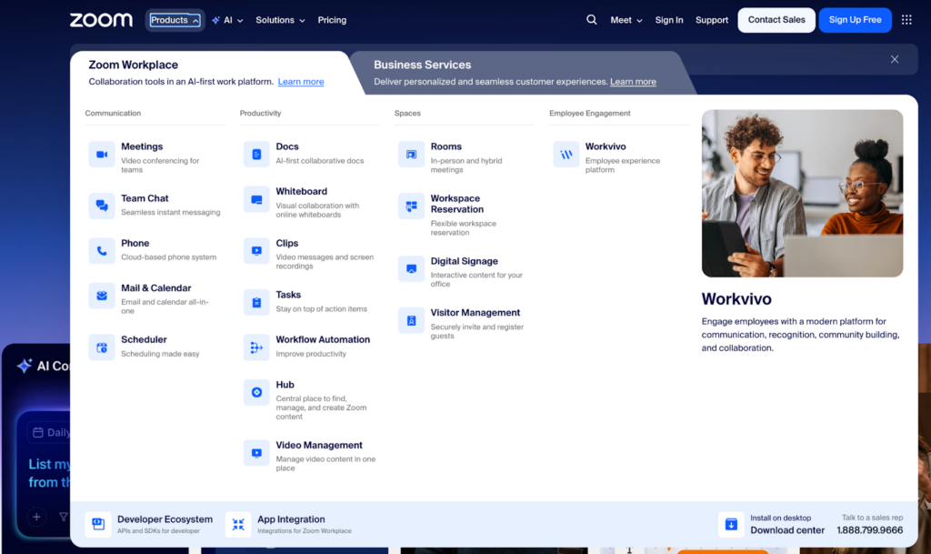Click the Contact Sales button

776,19
